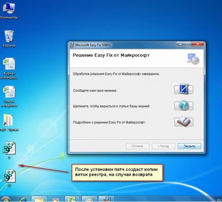
Task: Click the open-book icon for Easy Fix details
Action: click(184, 122)
